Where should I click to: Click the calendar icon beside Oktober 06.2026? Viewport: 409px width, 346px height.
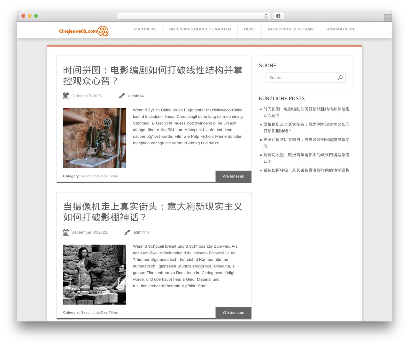66,96
